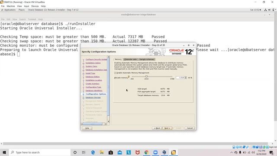Go to Create Inventory step

pos(92,84)
